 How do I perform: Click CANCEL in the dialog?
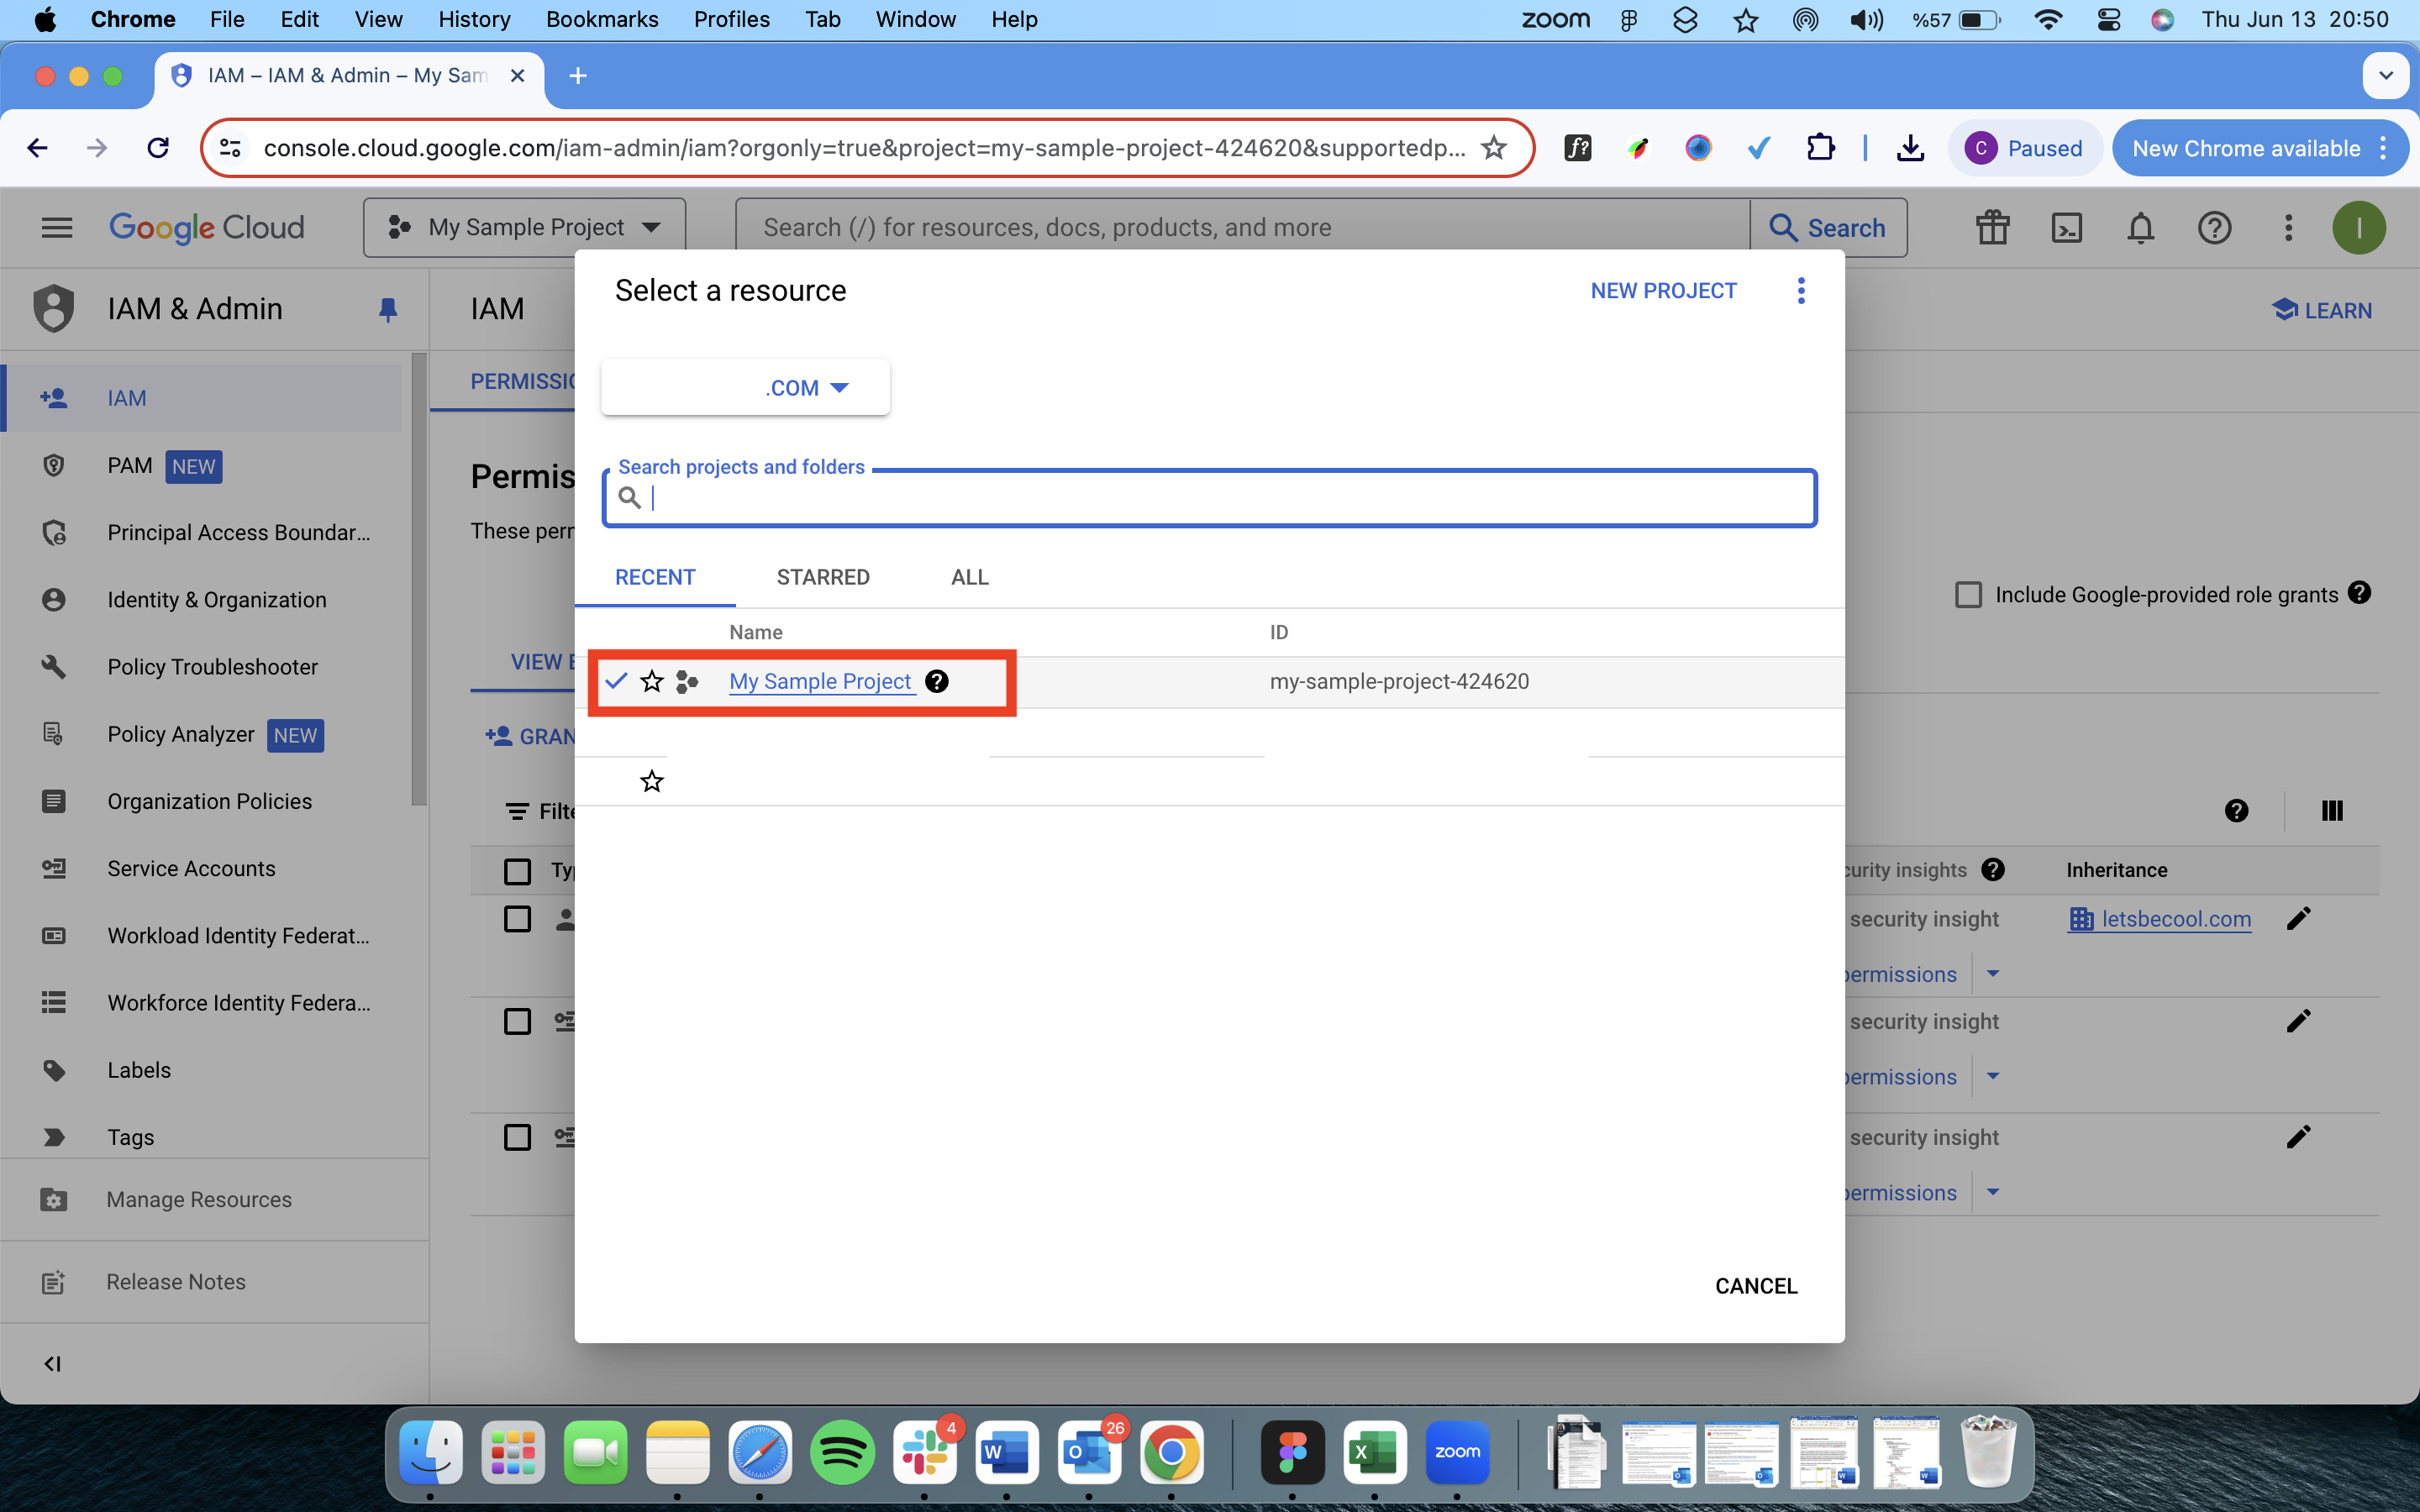(1756, 1286)
